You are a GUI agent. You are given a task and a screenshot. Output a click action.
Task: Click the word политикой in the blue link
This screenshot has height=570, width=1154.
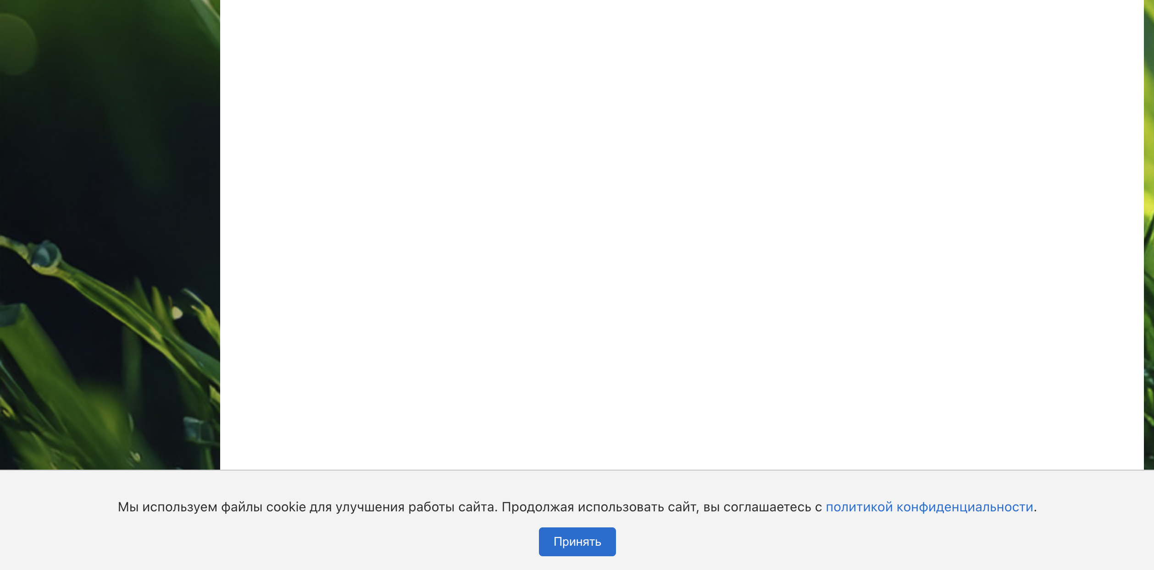[859, 507]
